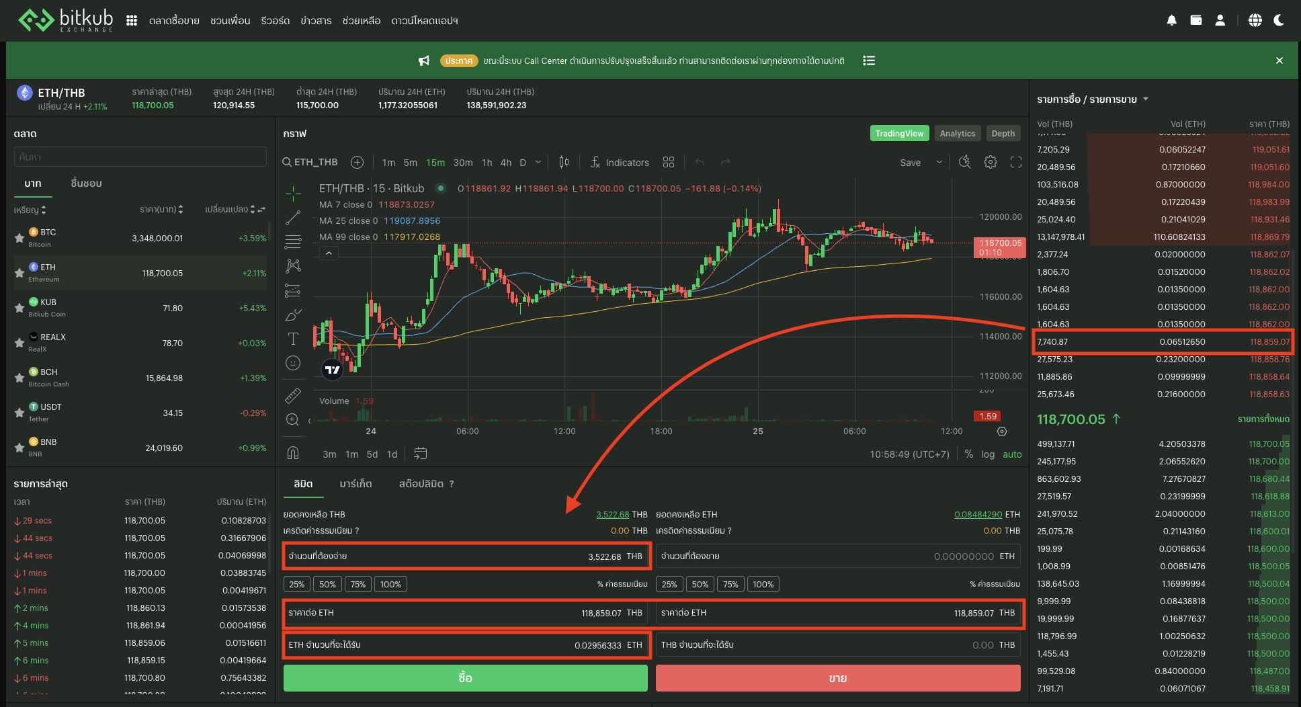1301x707 pixels.
Task: Select the ruler measure tool
Action: pyautogui.click(x=293, y=395)
